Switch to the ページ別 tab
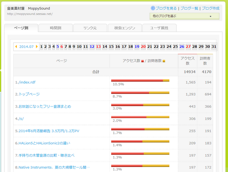This screenshot has height=172, width=228. click(x=21, y=28)
